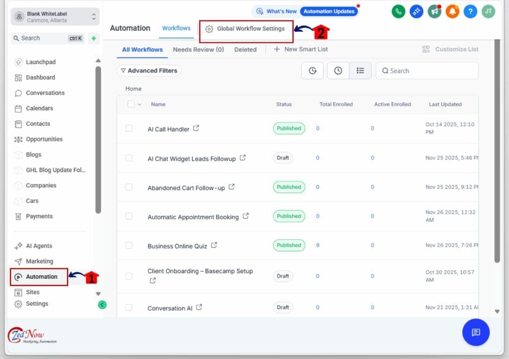Image resolution: width=509 pixels, height=359 pixels.
Task: Open the megaphone announcements icon
Action: pyautogui.click(x=434, y=12)
